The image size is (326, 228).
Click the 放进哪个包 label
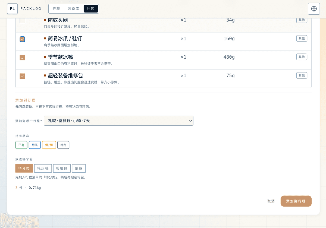click(x=24, y=159)
